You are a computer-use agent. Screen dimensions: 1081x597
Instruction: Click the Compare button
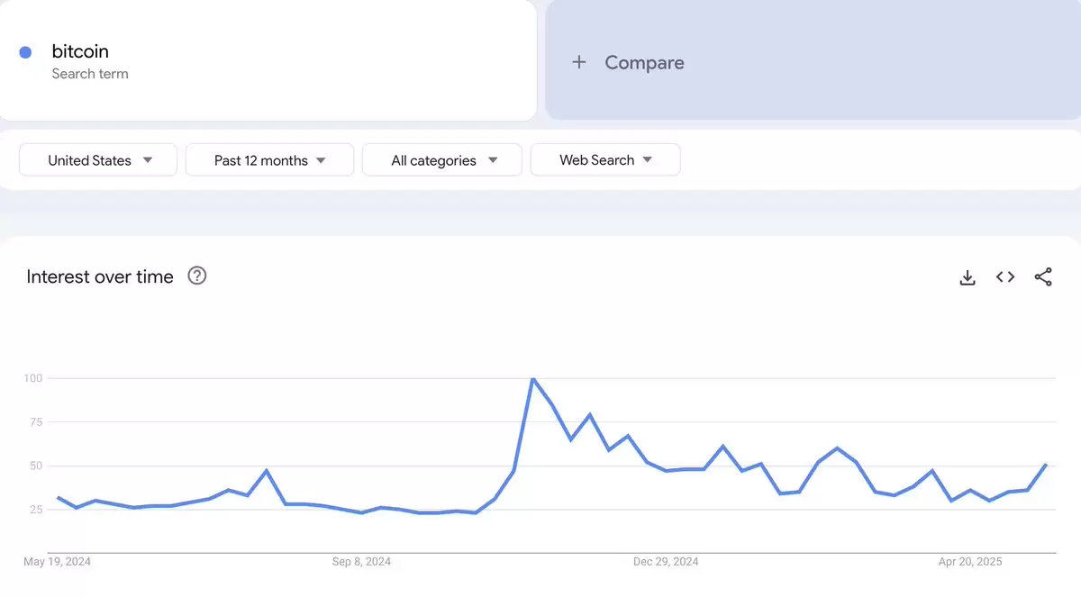813,60
